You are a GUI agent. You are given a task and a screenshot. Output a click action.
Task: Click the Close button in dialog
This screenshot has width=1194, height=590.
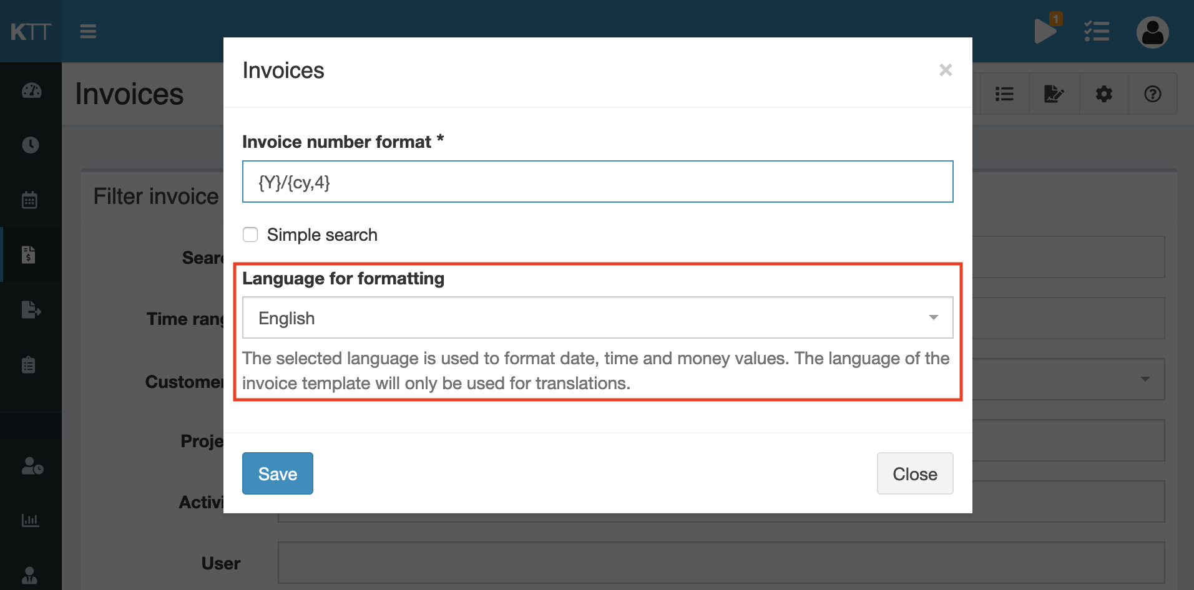tap(915, 473)
